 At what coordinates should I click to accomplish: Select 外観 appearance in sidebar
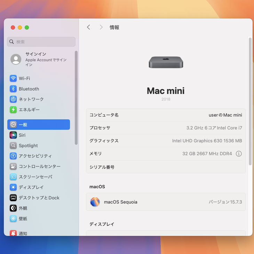23,208
